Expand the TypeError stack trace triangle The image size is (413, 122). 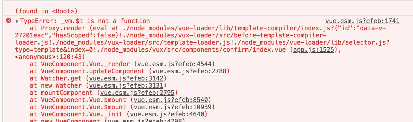[x=17, y=21]
